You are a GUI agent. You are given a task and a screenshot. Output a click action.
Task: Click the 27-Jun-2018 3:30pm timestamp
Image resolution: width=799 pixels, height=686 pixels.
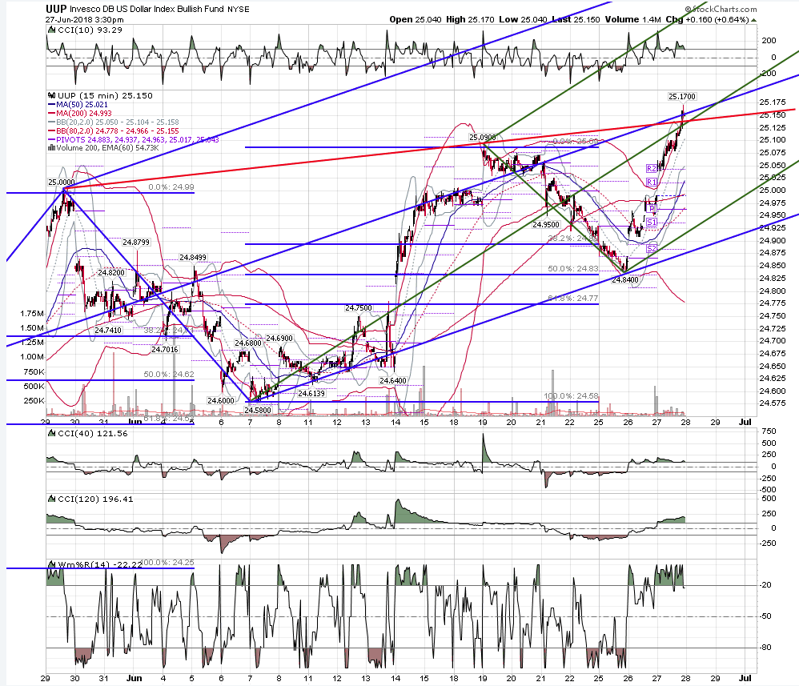click(x=84, y=19)
